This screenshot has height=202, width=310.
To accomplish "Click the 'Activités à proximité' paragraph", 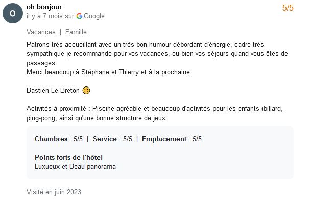I will tap(155, 113).
